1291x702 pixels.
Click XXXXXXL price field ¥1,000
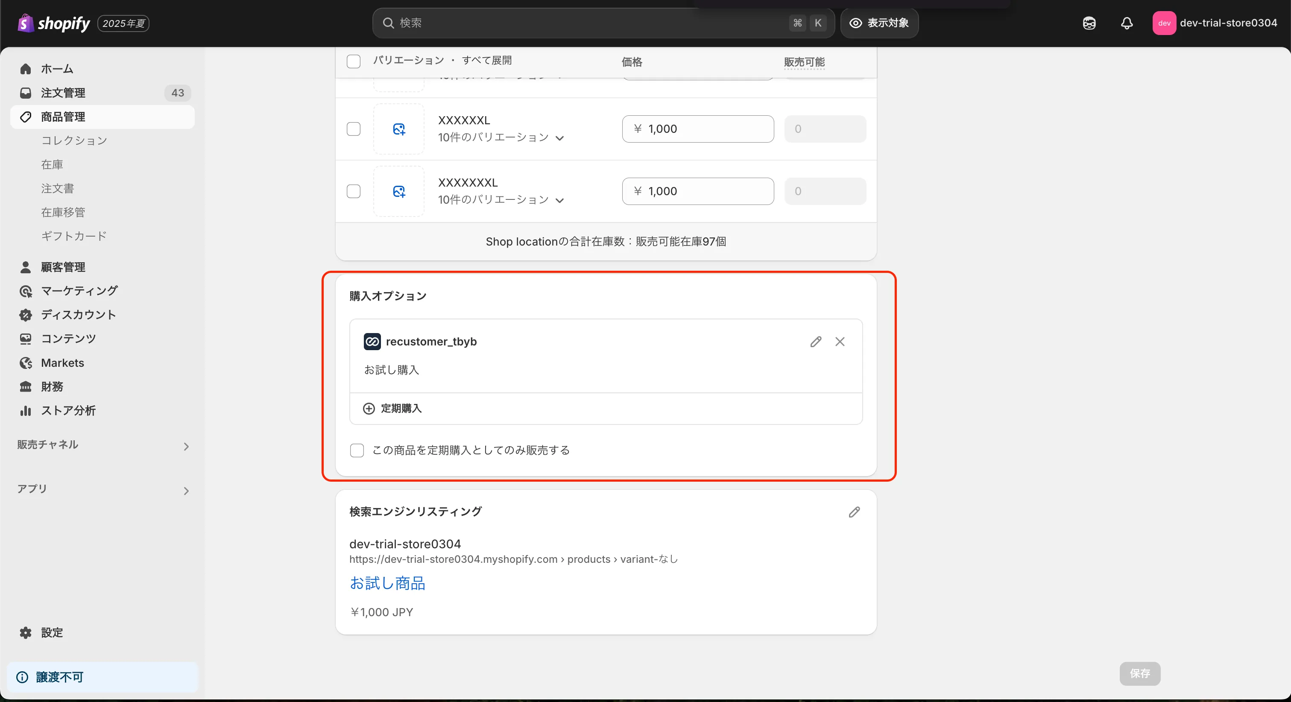(x=698, y=129)
